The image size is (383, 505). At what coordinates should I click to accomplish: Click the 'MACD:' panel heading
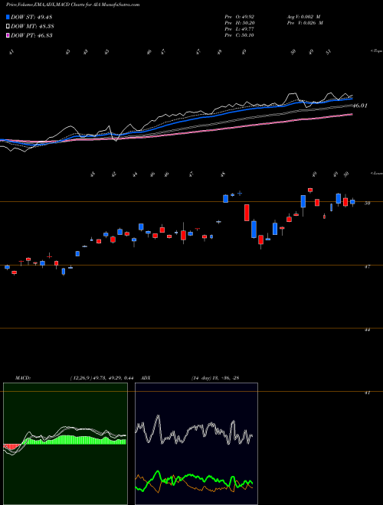click(x=22, y=378)
